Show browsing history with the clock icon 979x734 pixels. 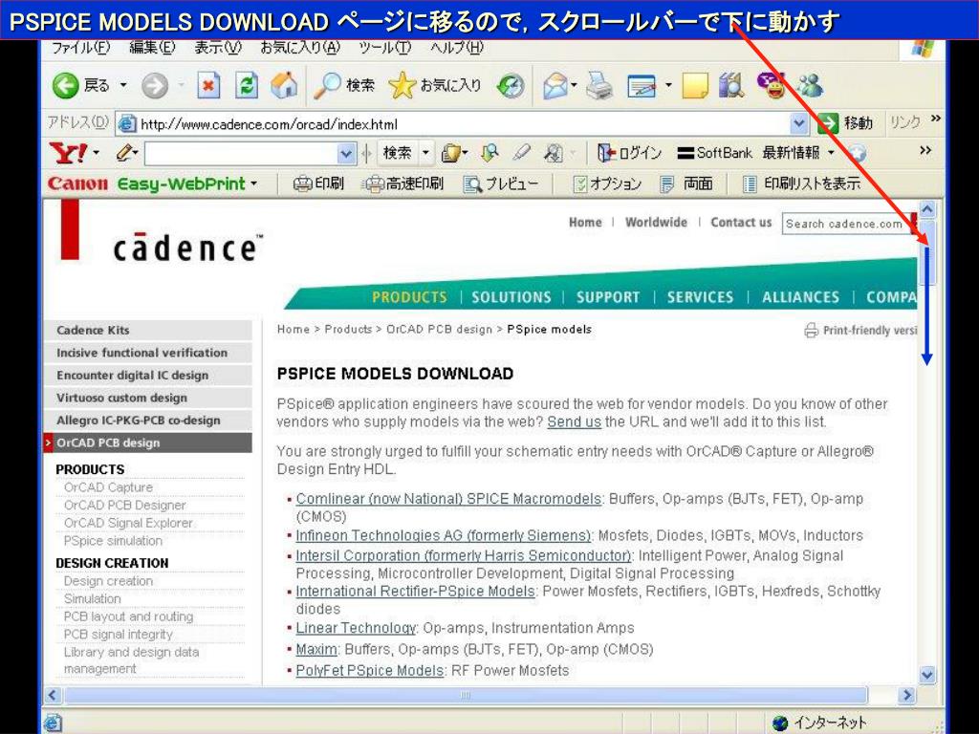[x=511, y=85]
